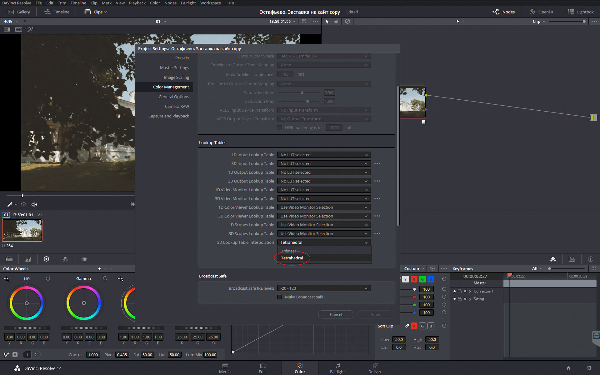Click the magic wand highlight icon
Image resolution: width=600 pixels, height=375 pixels.
point(30,29)
